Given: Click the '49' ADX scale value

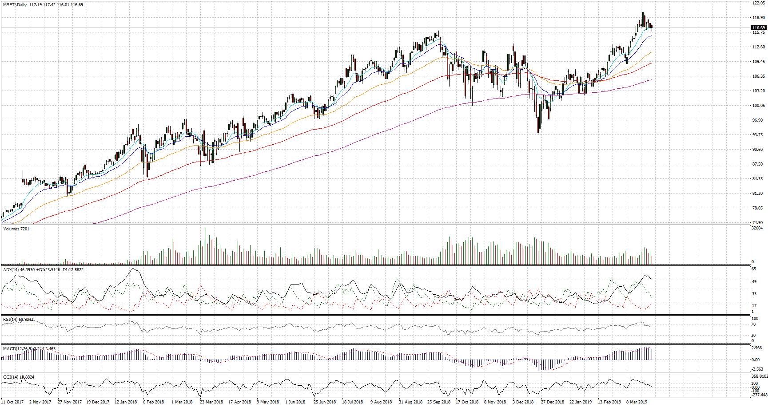Looking at the screenshot, I should point(754,282).
